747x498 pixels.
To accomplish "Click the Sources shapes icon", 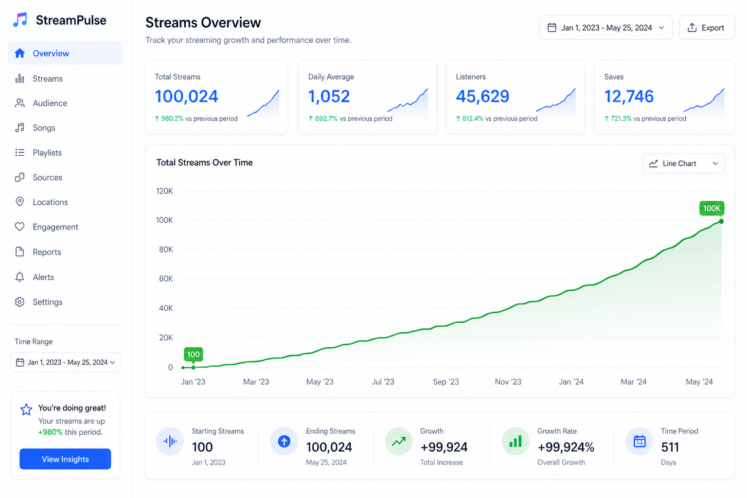I will [19, 177].
